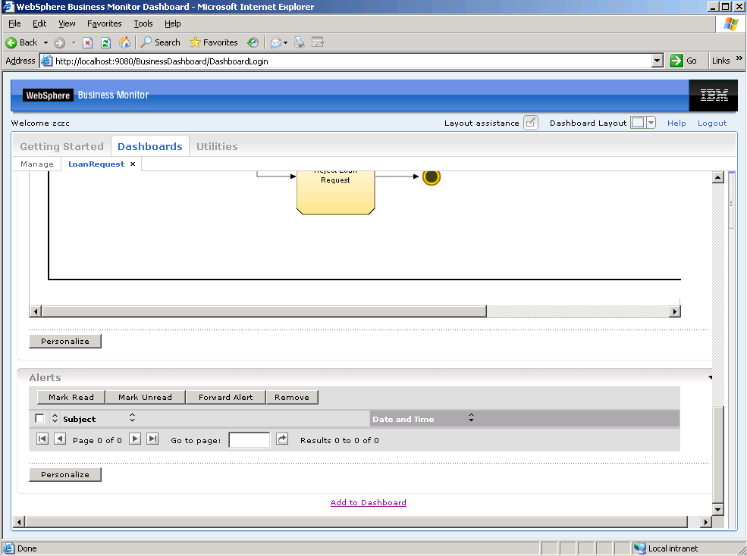Click the diagram horizontal scrollbar thumb
Image resolution: width=747 pixels, height=556 pixels.
(264, 311)
